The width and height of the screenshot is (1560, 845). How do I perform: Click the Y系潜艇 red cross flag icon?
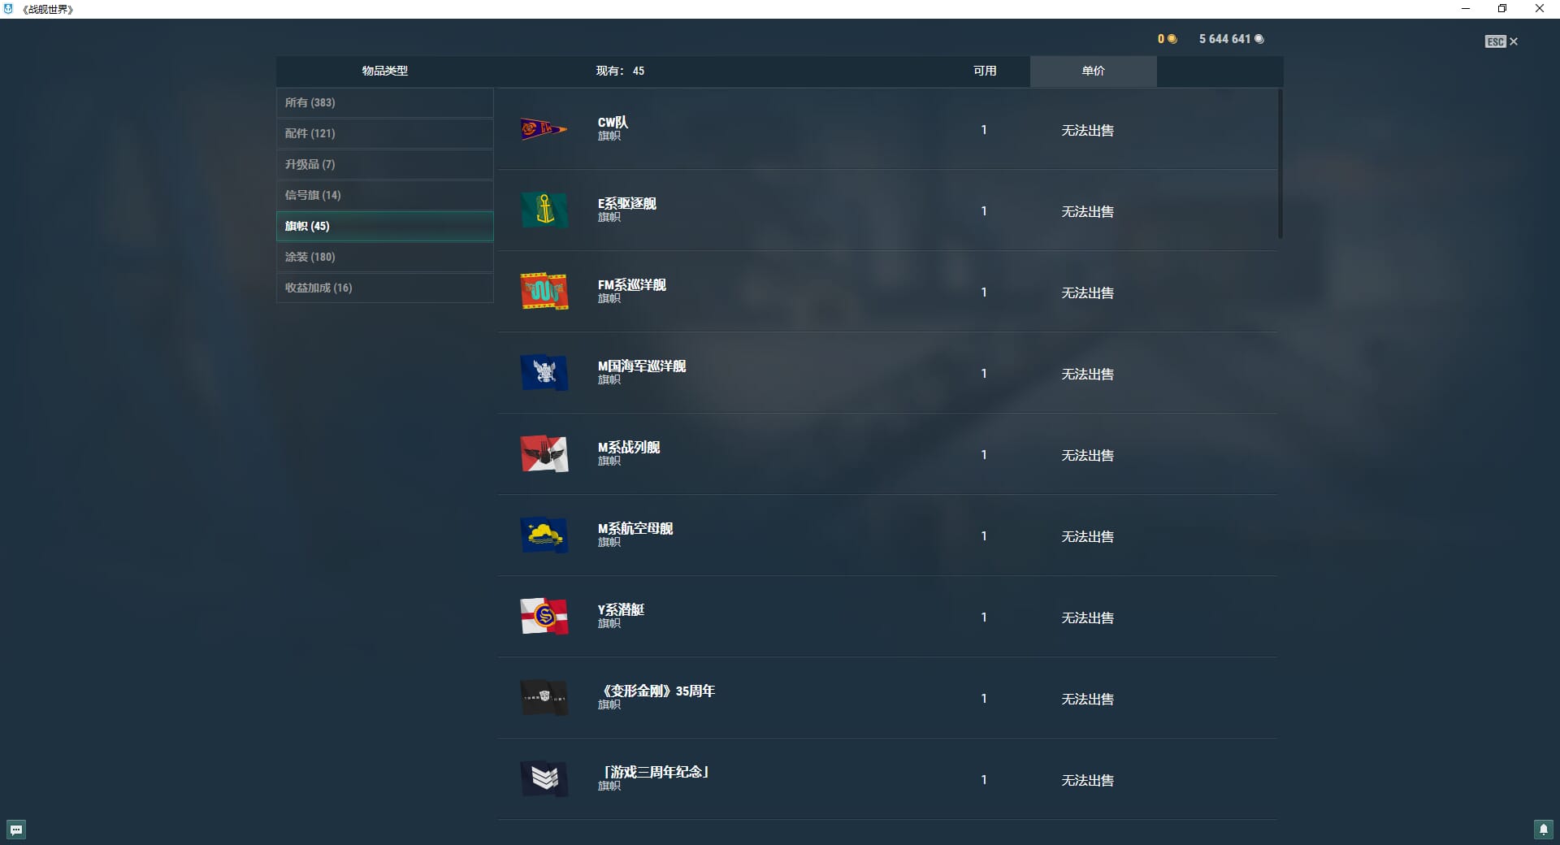point(544,617)
